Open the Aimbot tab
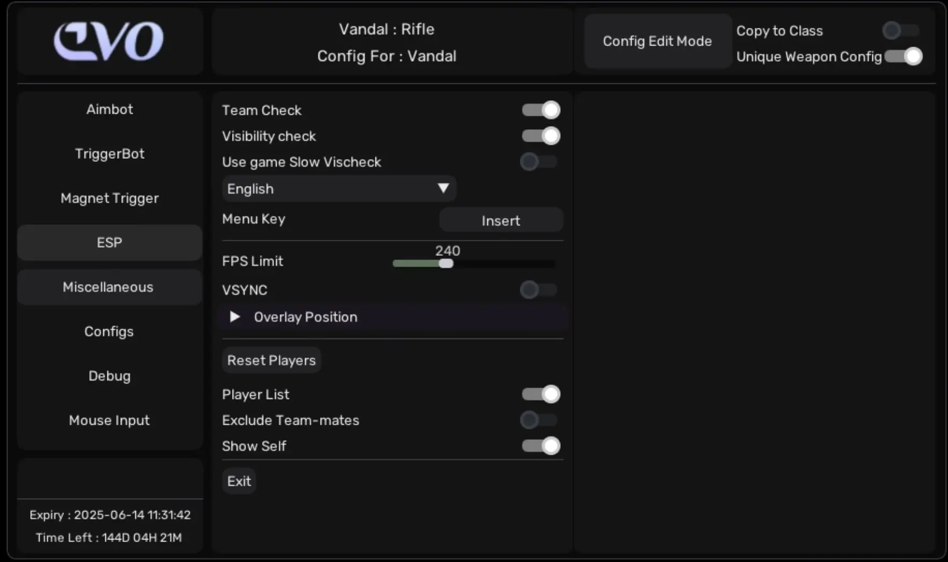948x562 pixels. [x=110, y=109]
